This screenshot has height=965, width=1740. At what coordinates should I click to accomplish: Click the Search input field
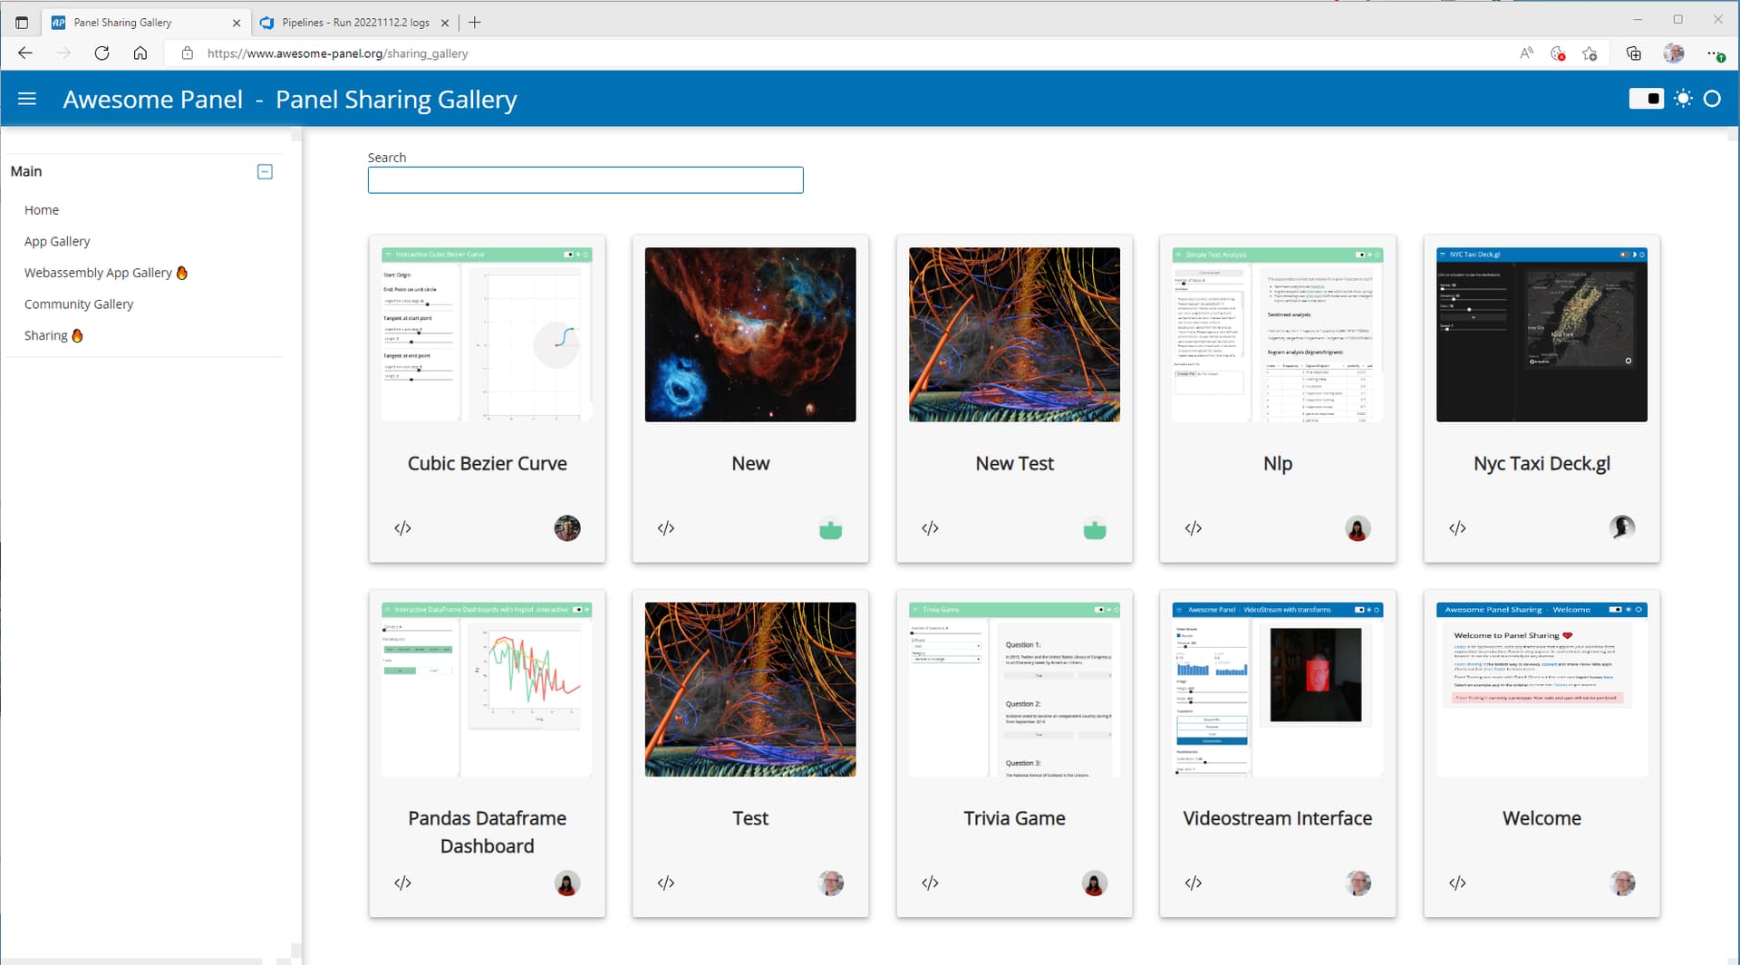(585, 179)
